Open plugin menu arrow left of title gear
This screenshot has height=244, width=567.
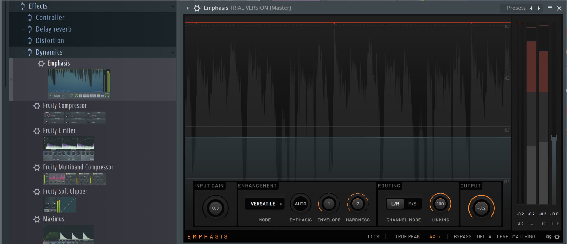tap(187, 8)
